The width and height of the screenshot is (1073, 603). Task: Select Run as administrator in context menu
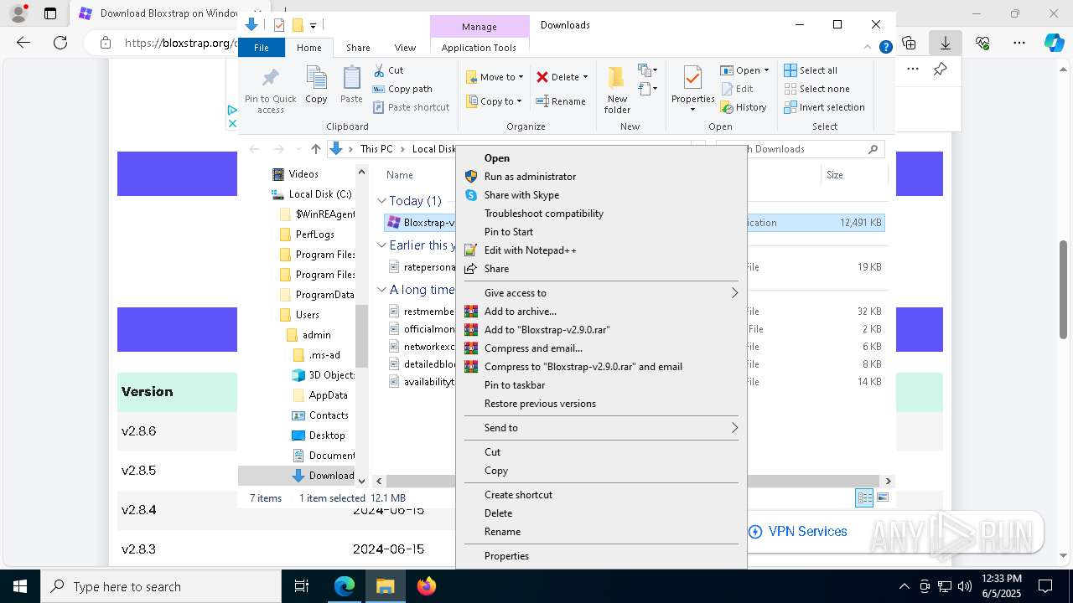[601, 177]
